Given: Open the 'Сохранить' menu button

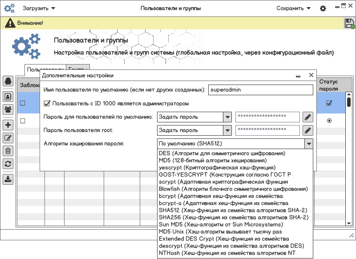Looking at the screenshot, I should [x=293, y=8].
